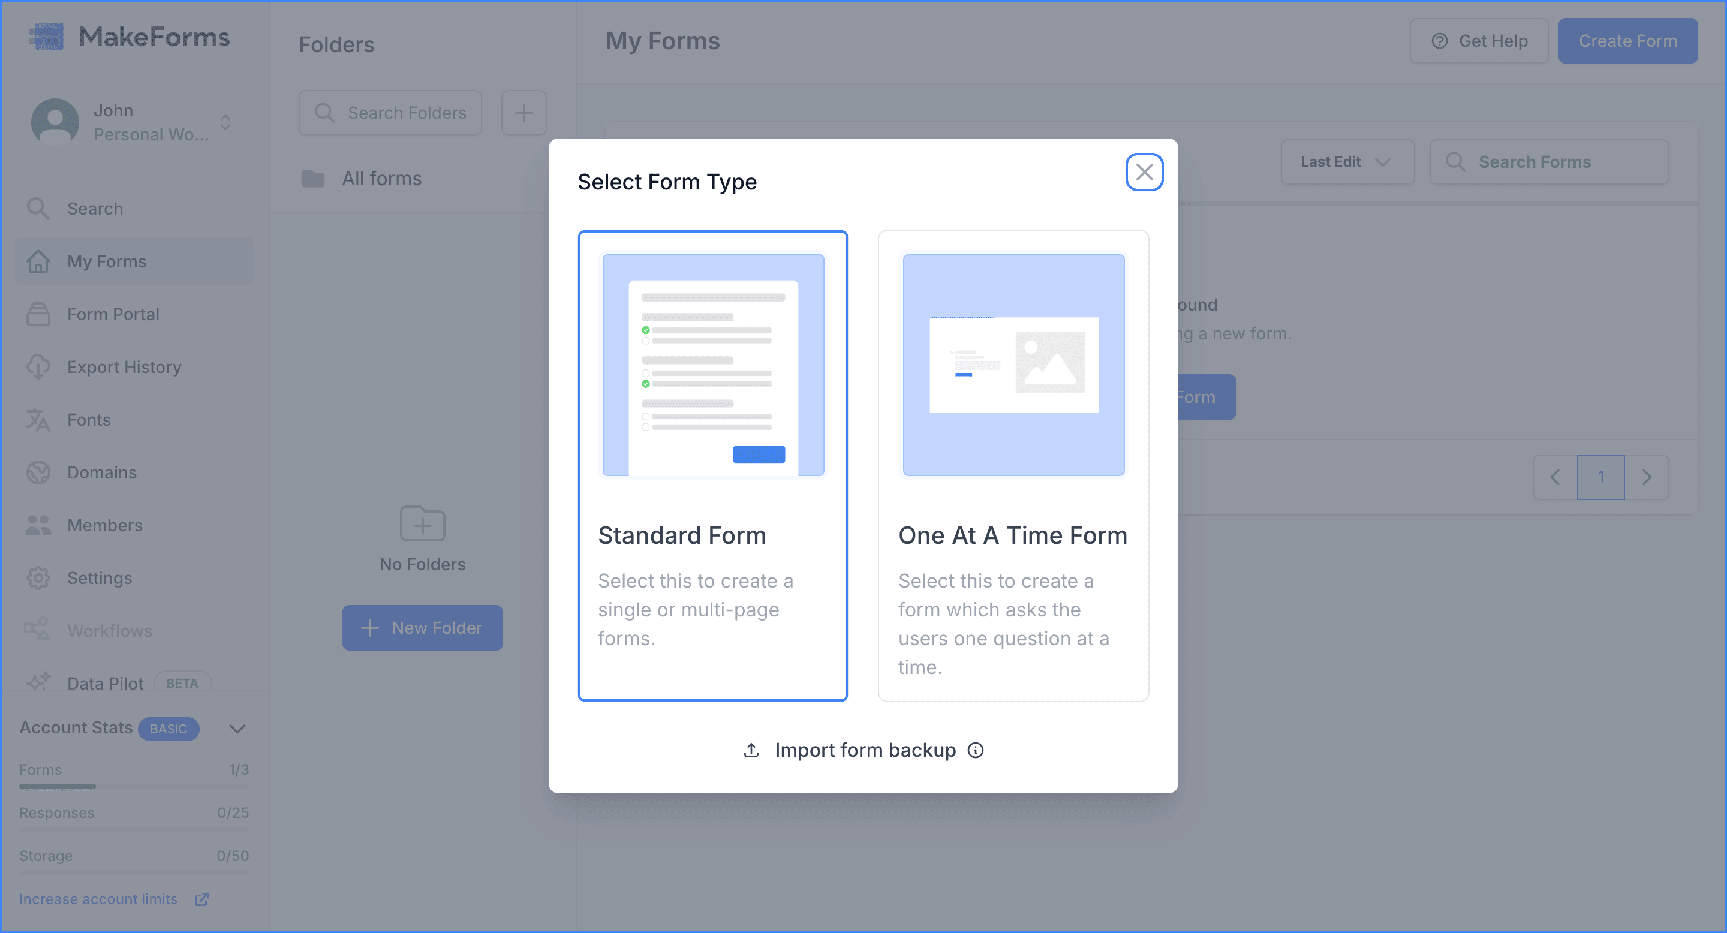Choose the One At A Time Form card
This screenshot has height=933, width=1727.
[x=1013, y=466]
